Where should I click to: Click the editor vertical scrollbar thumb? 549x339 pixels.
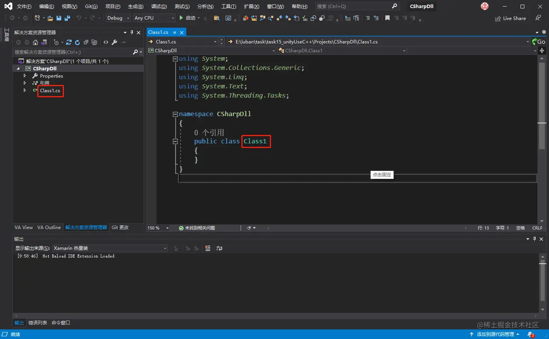point(542,106)
